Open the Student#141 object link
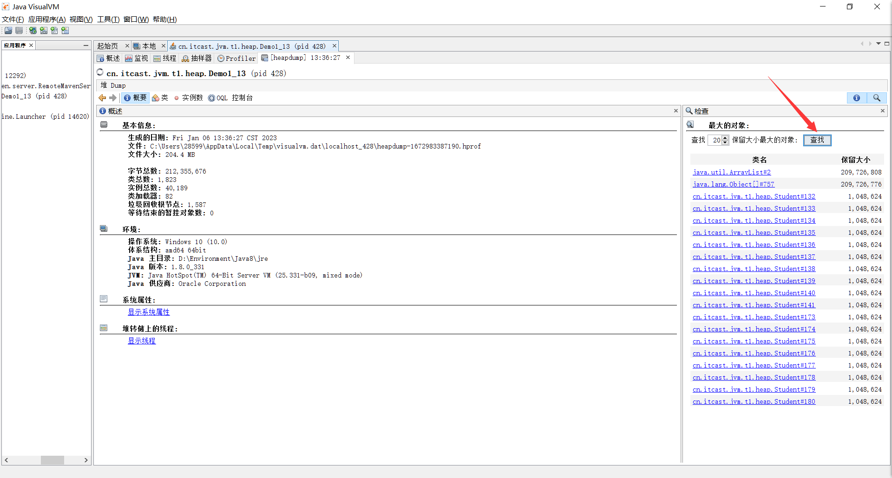The height and width of the screenshot is (478, 892). [x=754, y=305]
